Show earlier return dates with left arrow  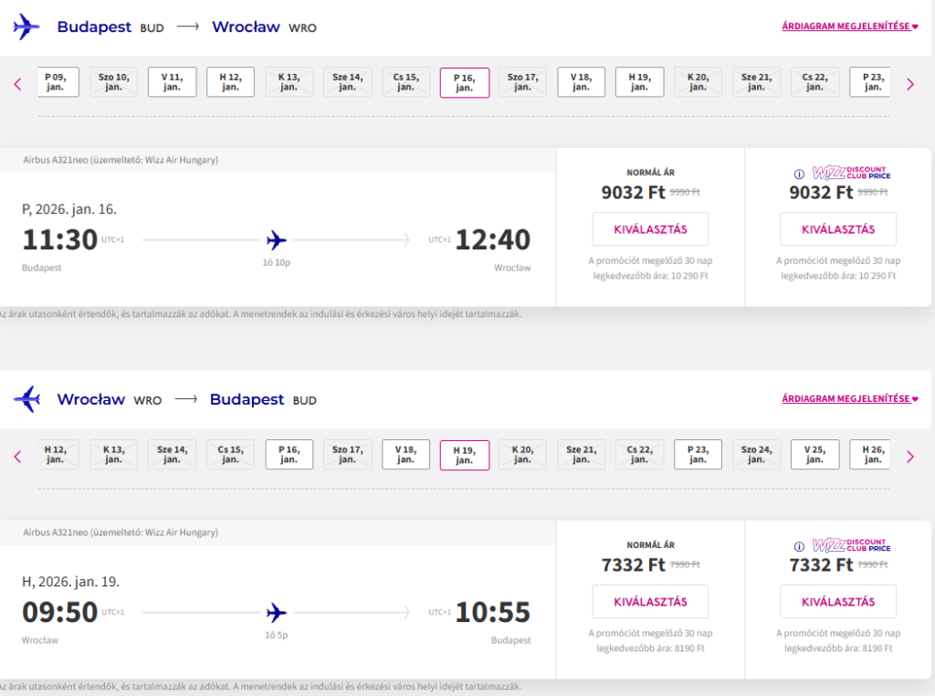point(17,457)
